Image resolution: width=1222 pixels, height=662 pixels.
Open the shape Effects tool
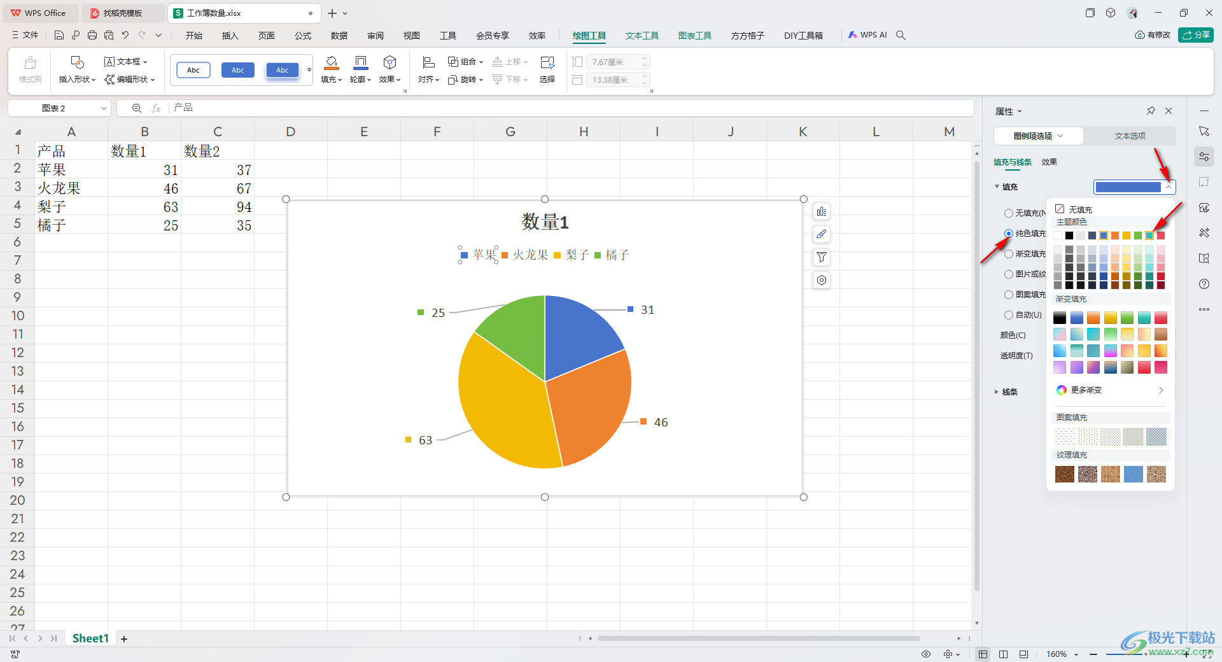tap(390, 70)
